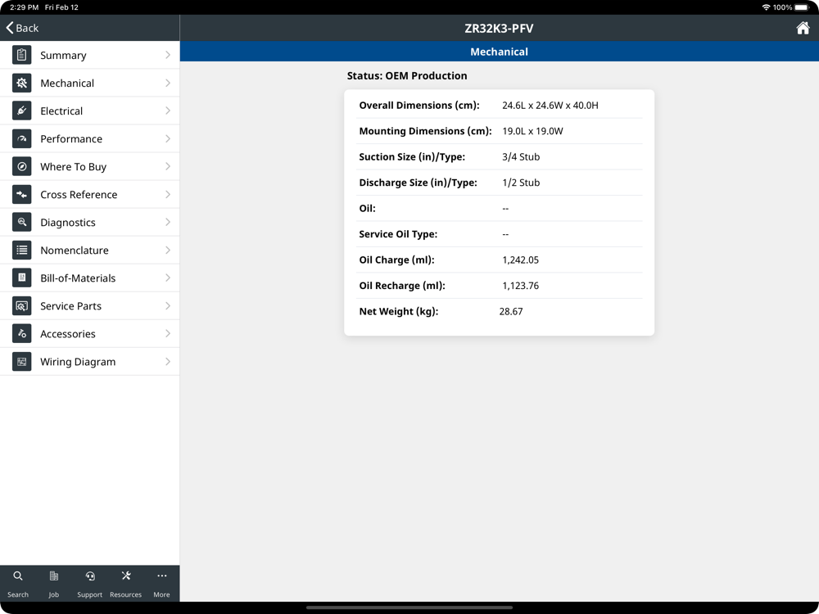Expand the Electrical row chevron
819x614 pixels.
tap(168, 111)
